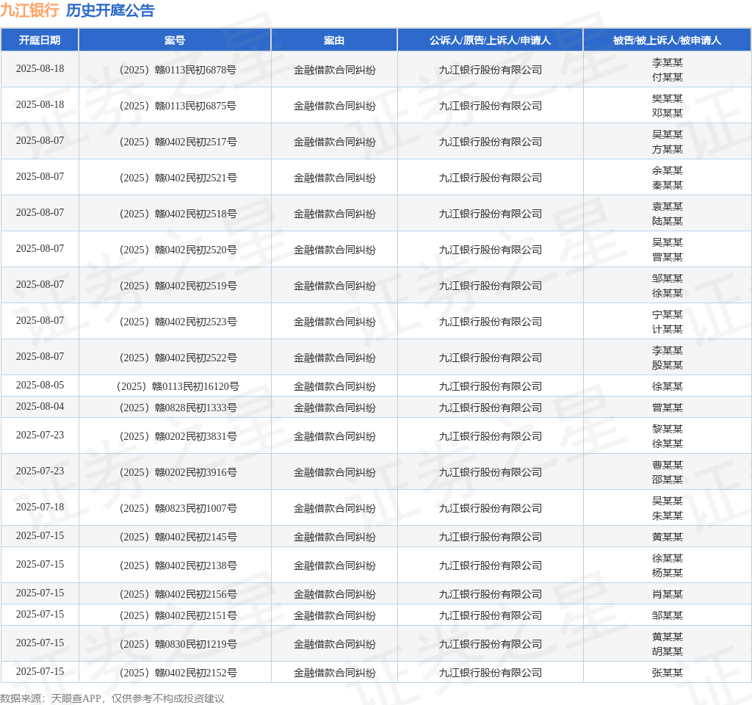752x705 pixels.
Task: Click defendants 李某某 殷某某 cell
Action: click(667, 358)
